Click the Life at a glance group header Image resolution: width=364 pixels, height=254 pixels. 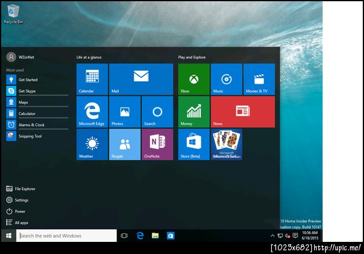(x=89, y=58)
